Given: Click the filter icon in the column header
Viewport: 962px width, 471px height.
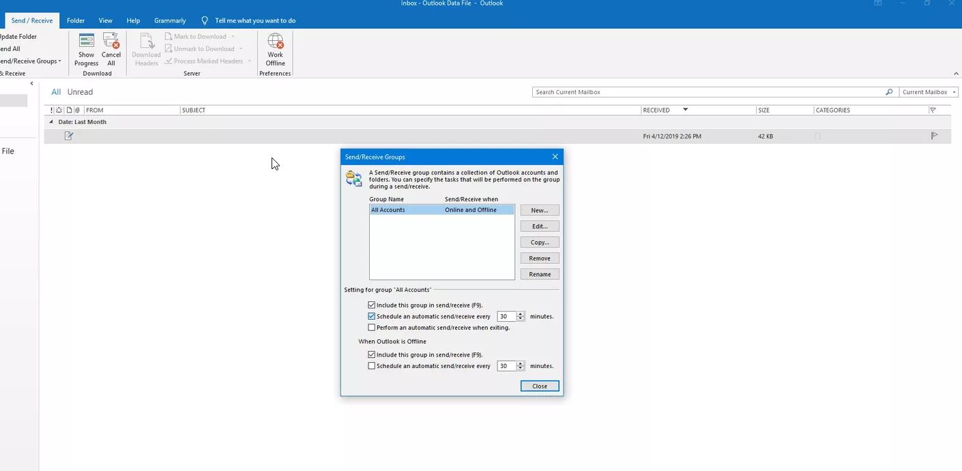Looking at the screenshot, I should pyautogui.click(x=933, y=110).
